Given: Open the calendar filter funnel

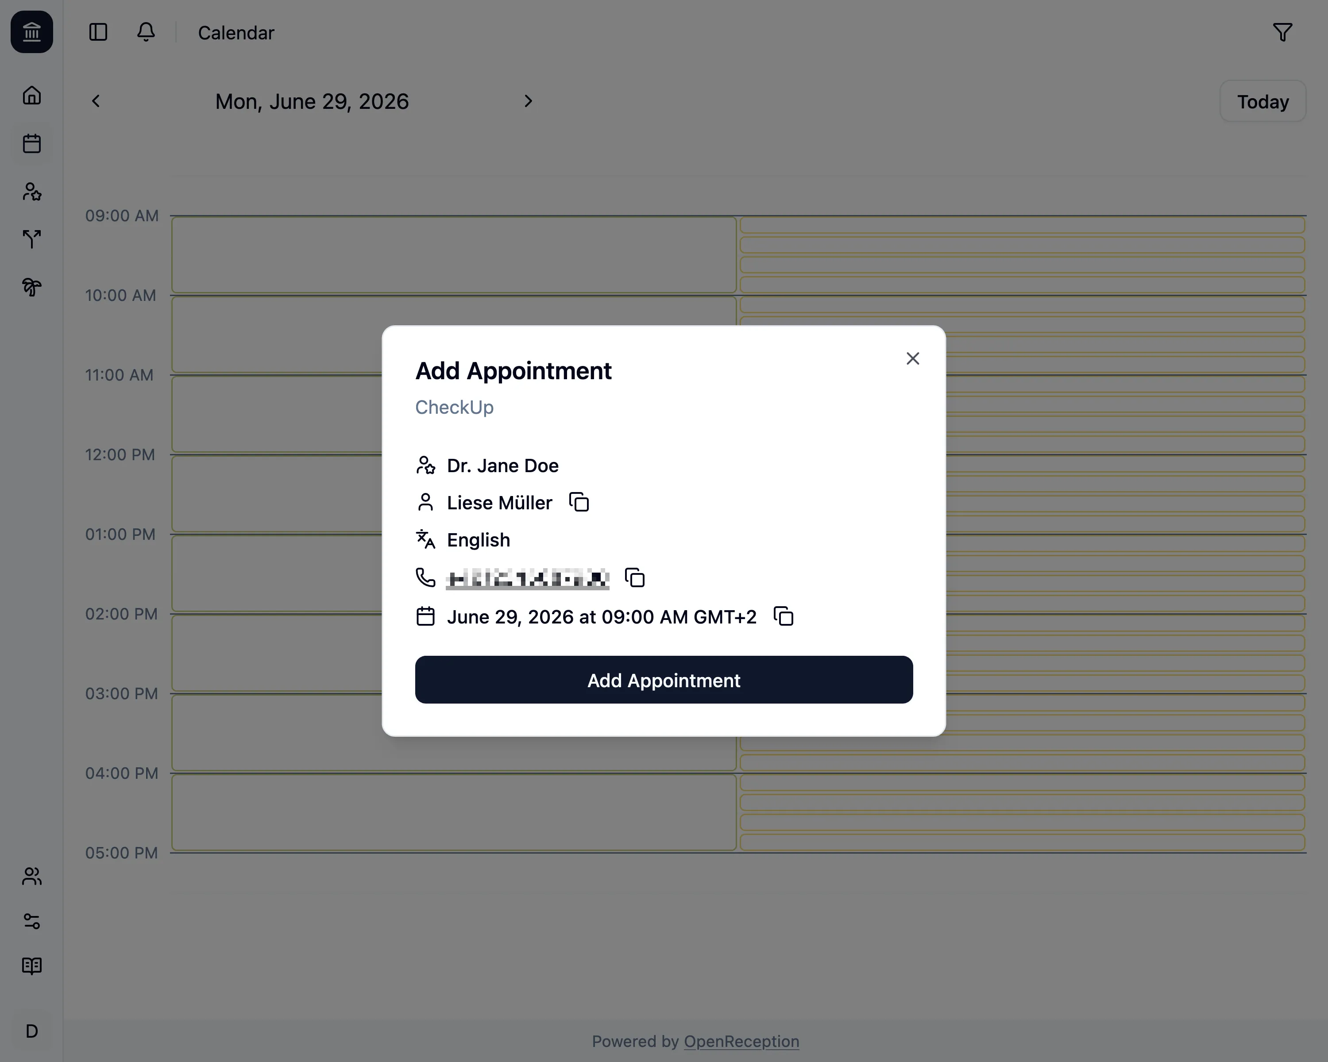Looking at the screenshot, I should point(1282,32).
